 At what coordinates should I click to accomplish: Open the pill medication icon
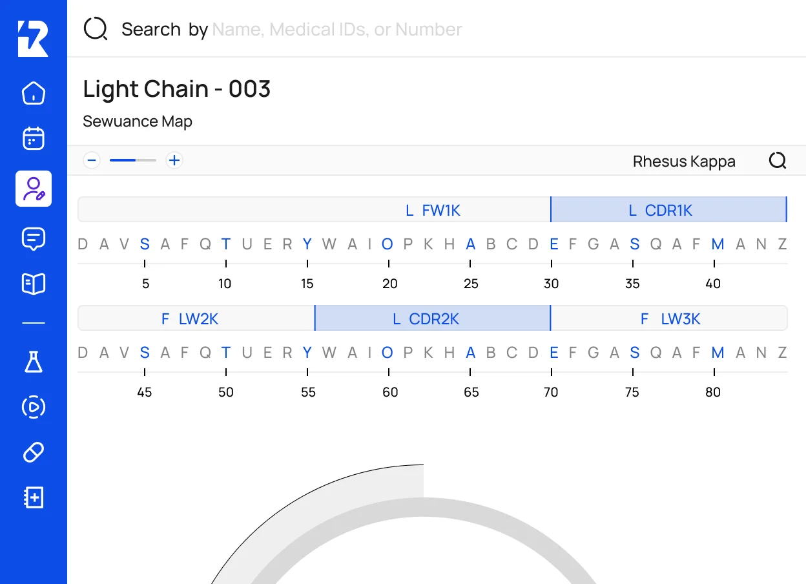coord(34,452)
